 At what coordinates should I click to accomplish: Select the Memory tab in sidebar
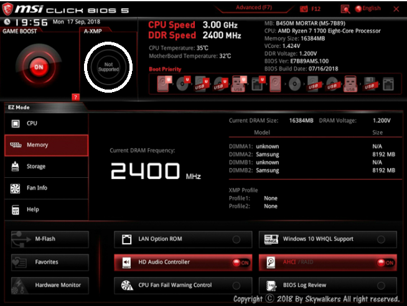tap(45, 145)
